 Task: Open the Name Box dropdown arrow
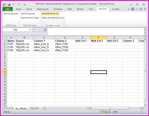click(30, 30)
